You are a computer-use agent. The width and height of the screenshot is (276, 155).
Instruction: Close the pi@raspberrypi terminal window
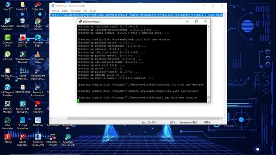(x=206, y=22)
